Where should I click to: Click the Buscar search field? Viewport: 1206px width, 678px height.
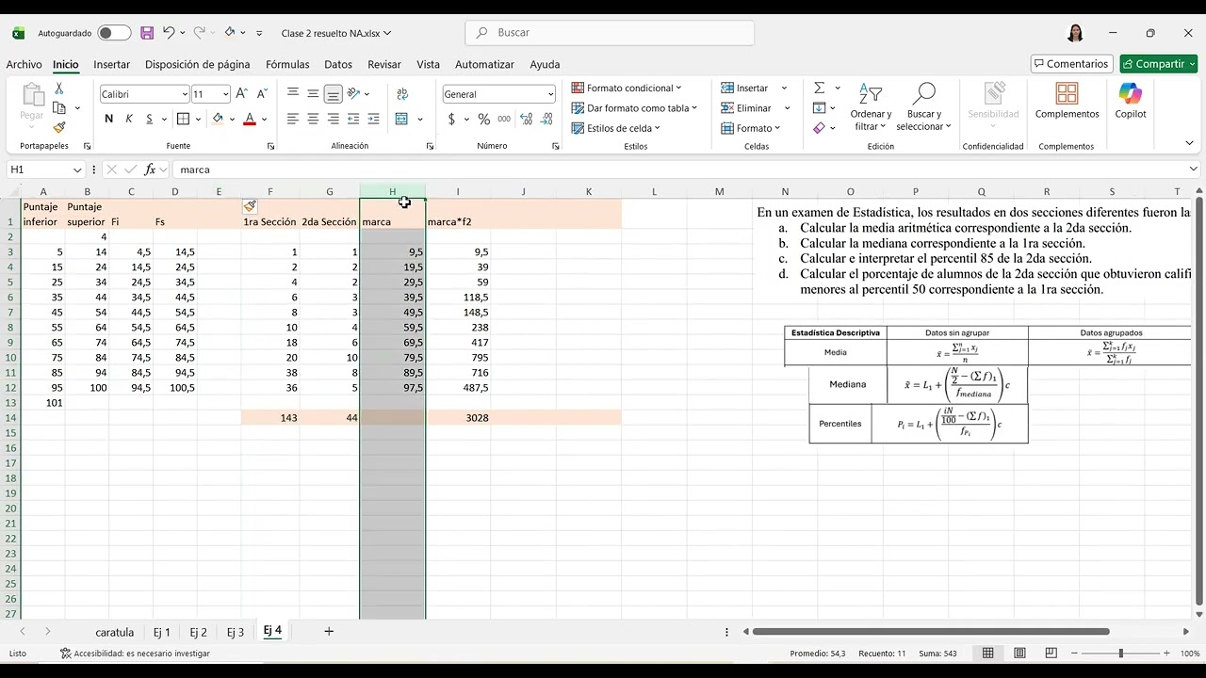(610, 32)
